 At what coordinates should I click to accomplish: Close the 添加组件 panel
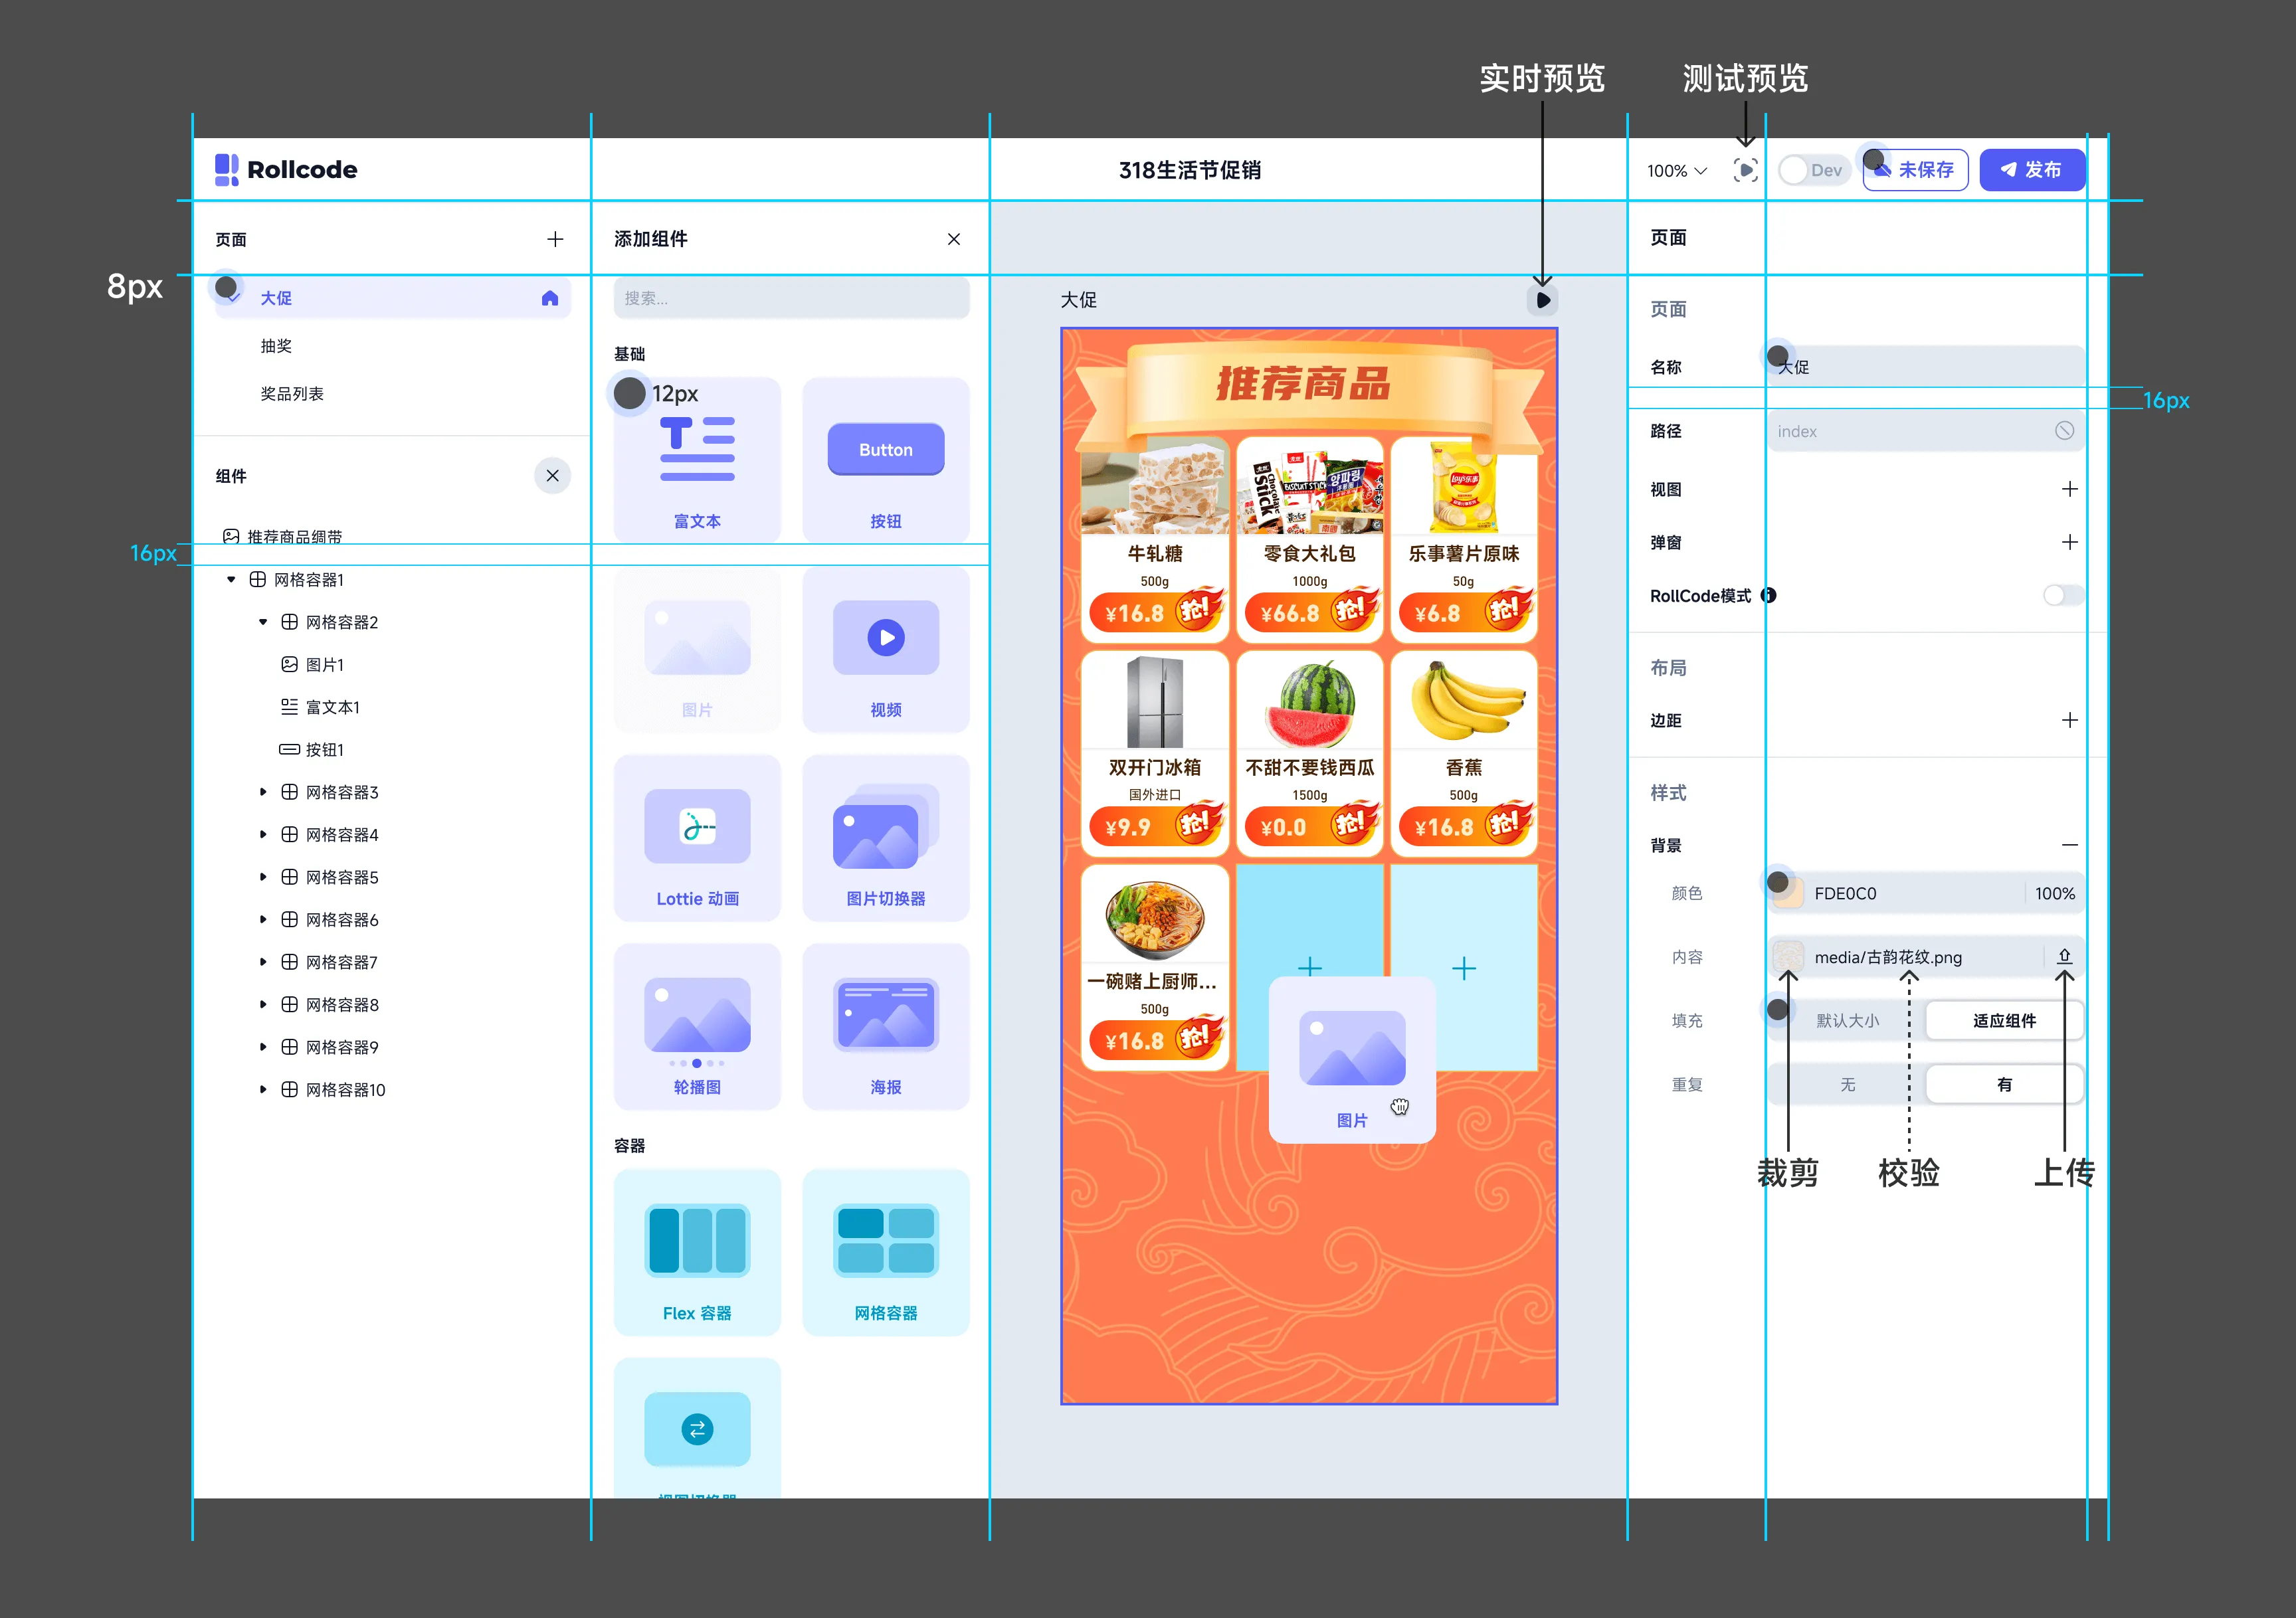pyautogui.click(x=954, y=239)
